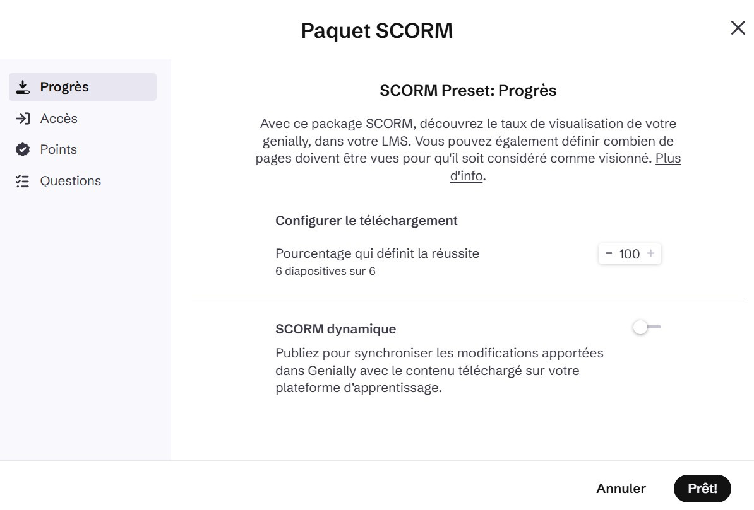
Task: Click the "Configurer le téléchargement" heading
Action: point(366,221)
